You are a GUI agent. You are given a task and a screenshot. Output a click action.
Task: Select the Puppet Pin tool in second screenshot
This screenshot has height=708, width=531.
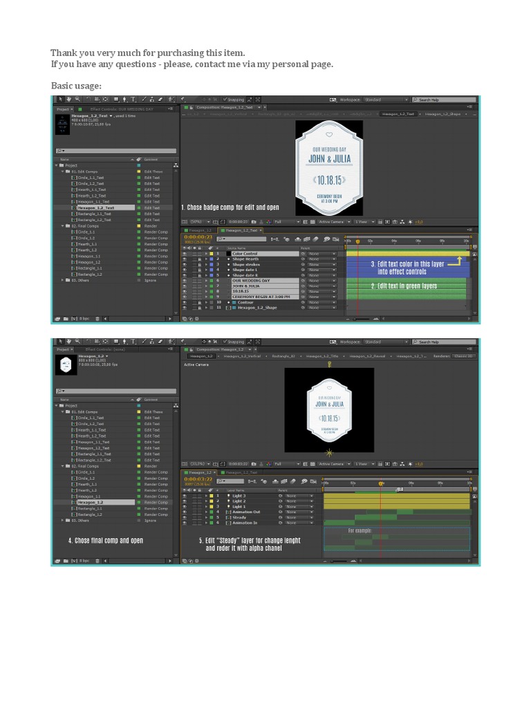[183, 342]
